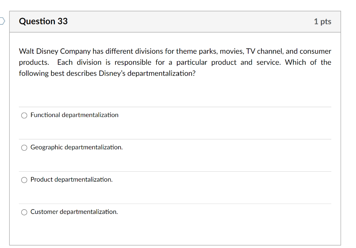Click the words 'consumer' at end of first line
Image resolution: width=356 pixels, height=248 pixels.
point(315,51)
